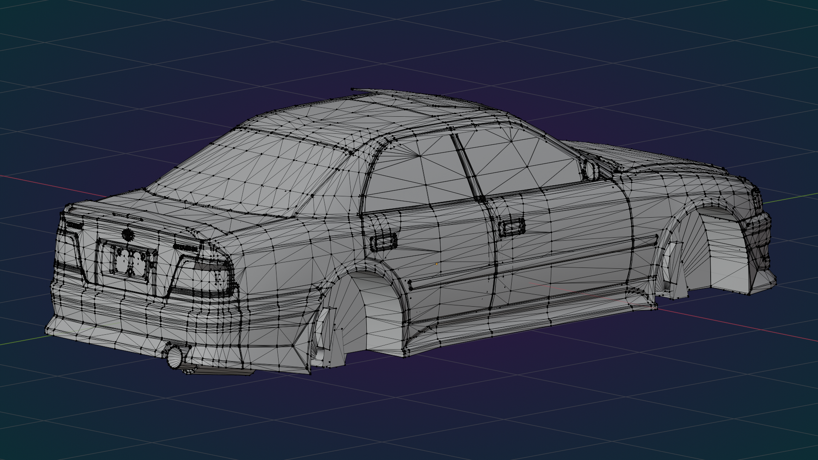Select the side mirror on the car
The image size is (818, 460).
[x=590, y=169]
